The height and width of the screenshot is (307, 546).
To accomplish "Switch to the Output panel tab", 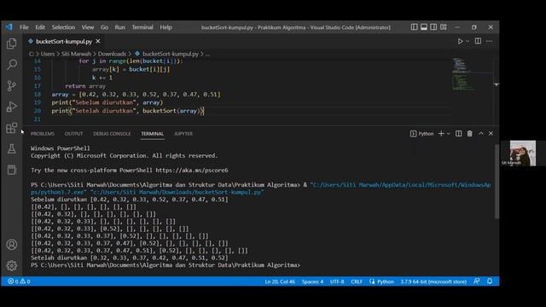I will (x=74, y=134).
